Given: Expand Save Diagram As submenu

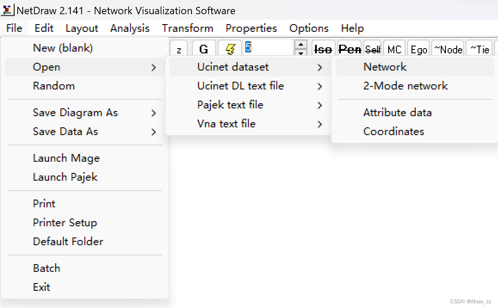Looking at the screenshot, I should [x=85, y=113].
